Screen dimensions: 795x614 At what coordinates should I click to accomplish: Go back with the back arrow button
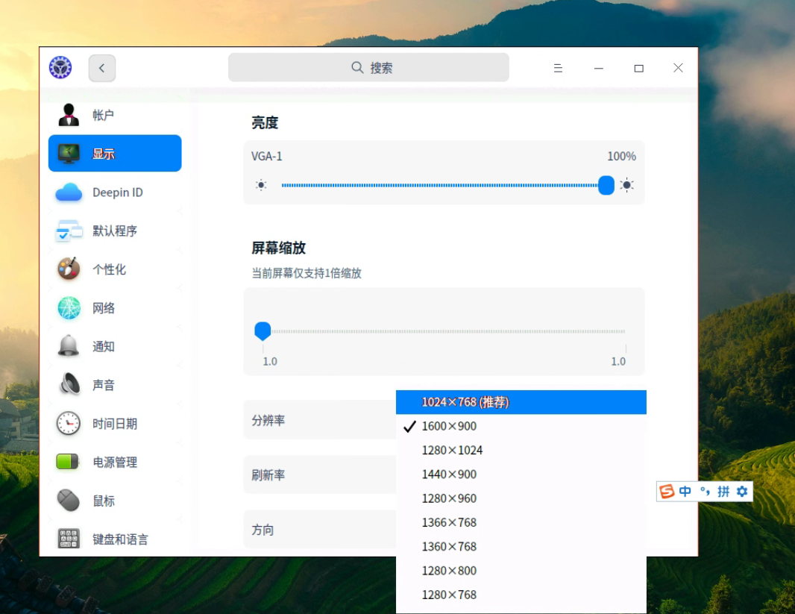[x=102, y=68]
